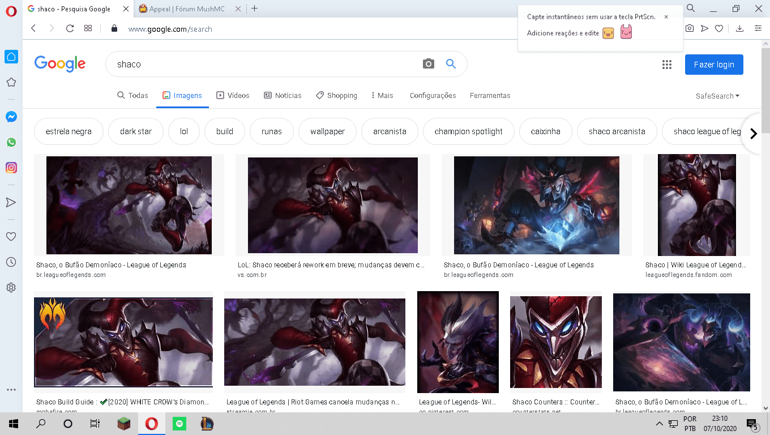770x435 pixels.
Task: Choose the champion spotlight chip
Action: 469,131
